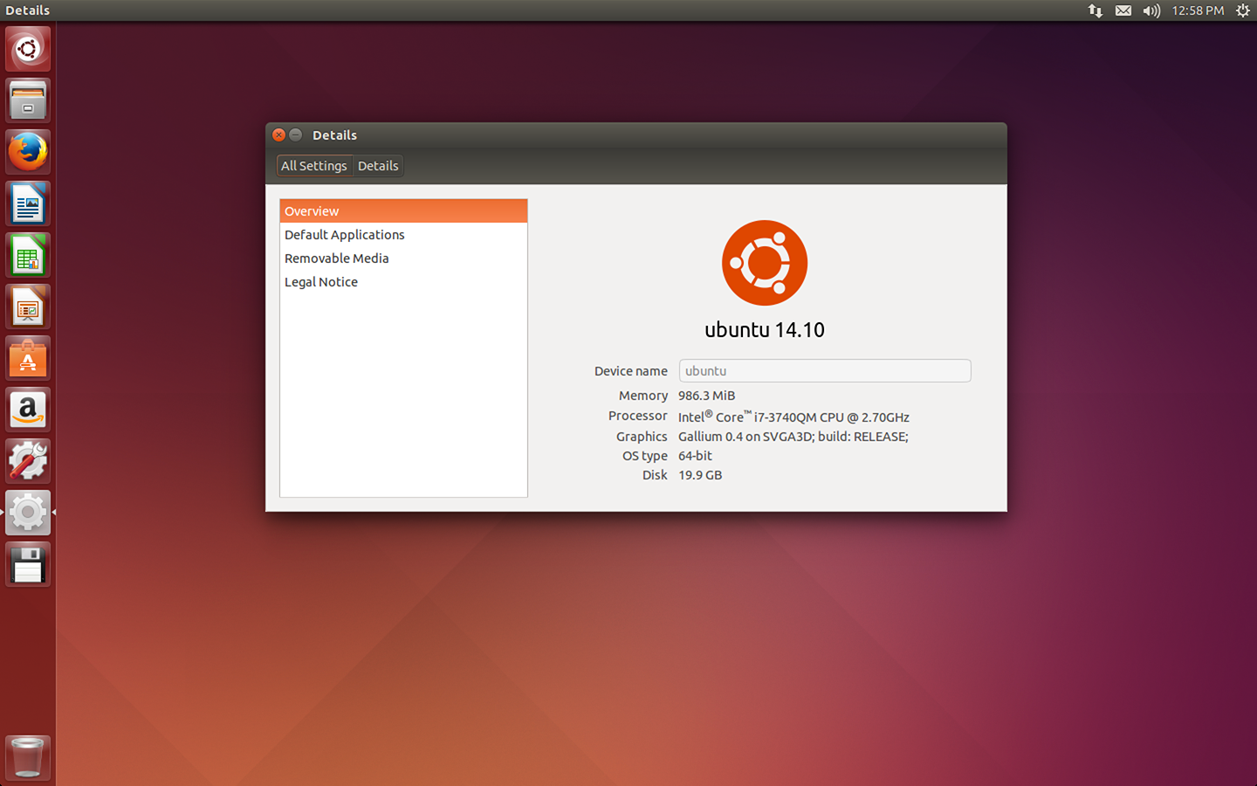1257x786 pixels.
Task: Open the Removable Media section
Action: (x=403, y=259)
